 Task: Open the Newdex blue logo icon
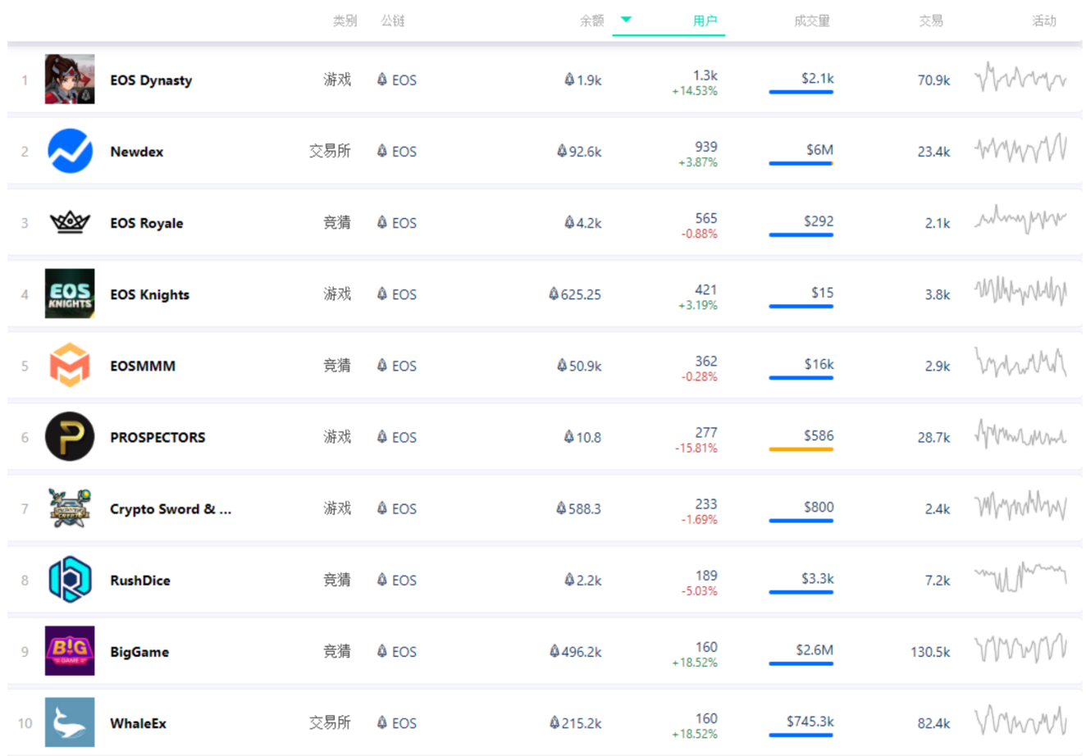(70, 151)
